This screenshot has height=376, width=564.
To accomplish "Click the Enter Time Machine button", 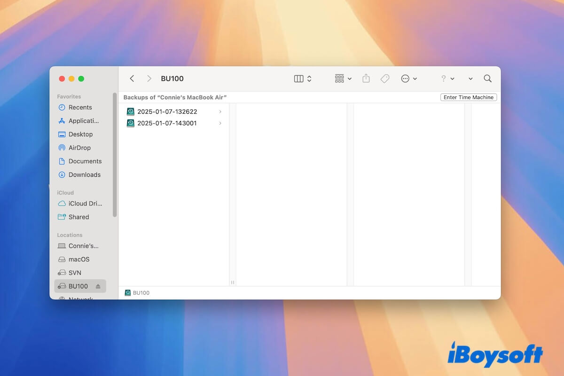I will (x=468, y=97).
